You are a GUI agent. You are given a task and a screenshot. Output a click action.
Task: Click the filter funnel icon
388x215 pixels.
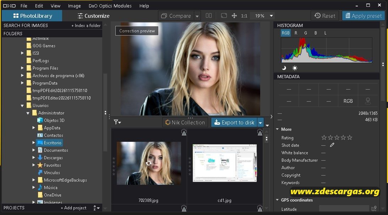point(116,122)
